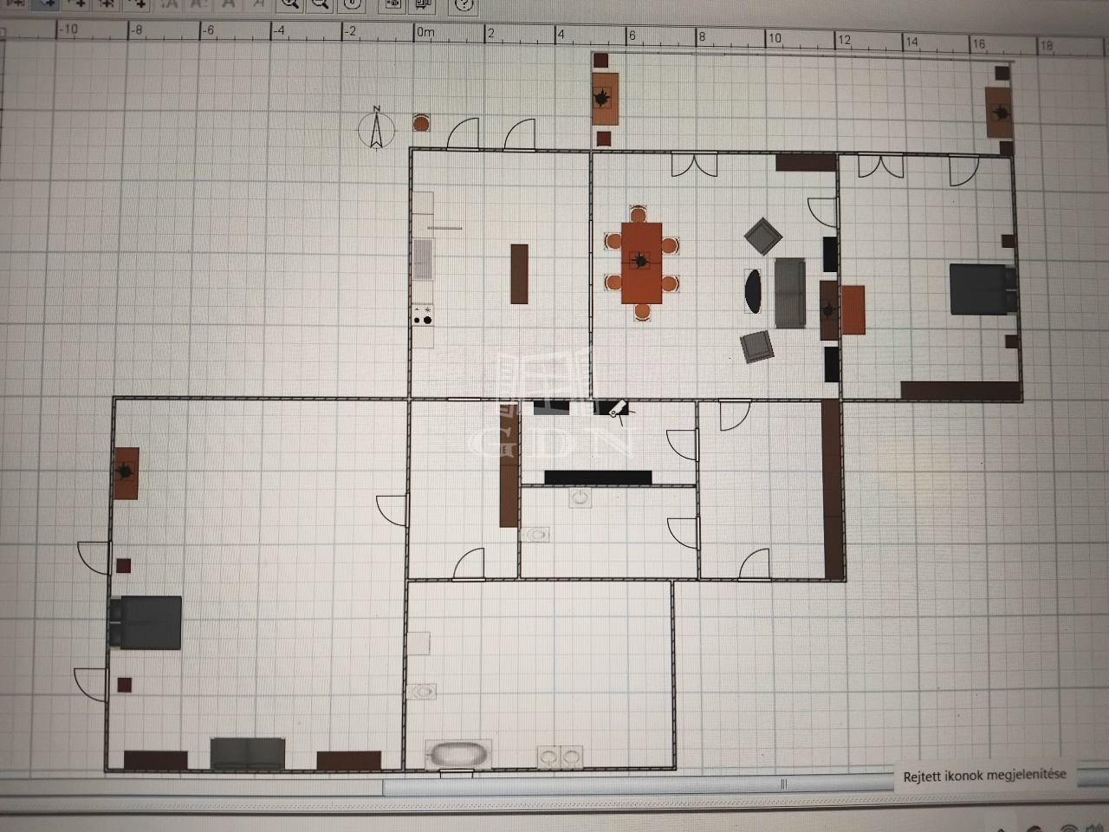Select the long wardrobe in right bedroom
The height and width of the screenshot is (832, 1109).
[x=959, y=390]
